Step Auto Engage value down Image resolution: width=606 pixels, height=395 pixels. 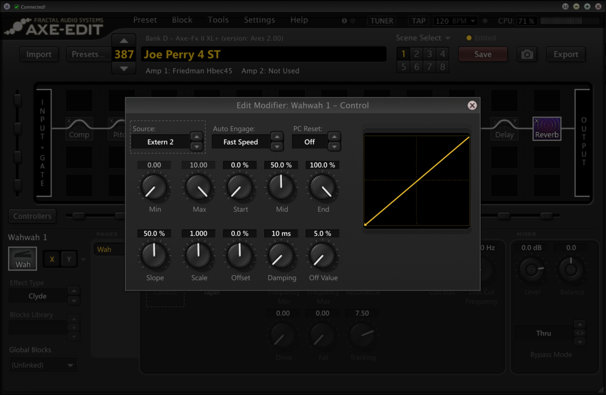[x=276, y=147]
